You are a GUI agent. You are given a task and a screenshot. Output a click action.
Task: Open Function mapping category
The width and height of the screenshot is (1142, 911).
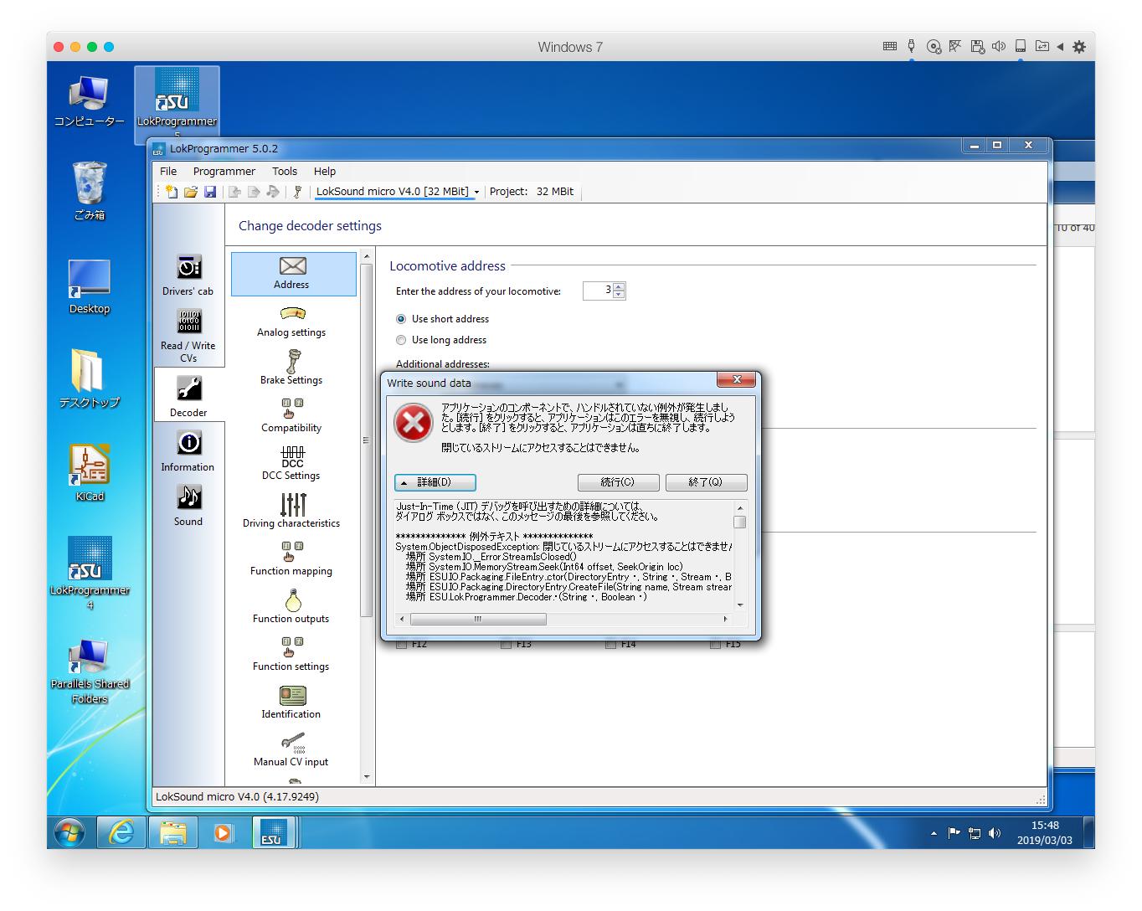click(x=291, y=558)
